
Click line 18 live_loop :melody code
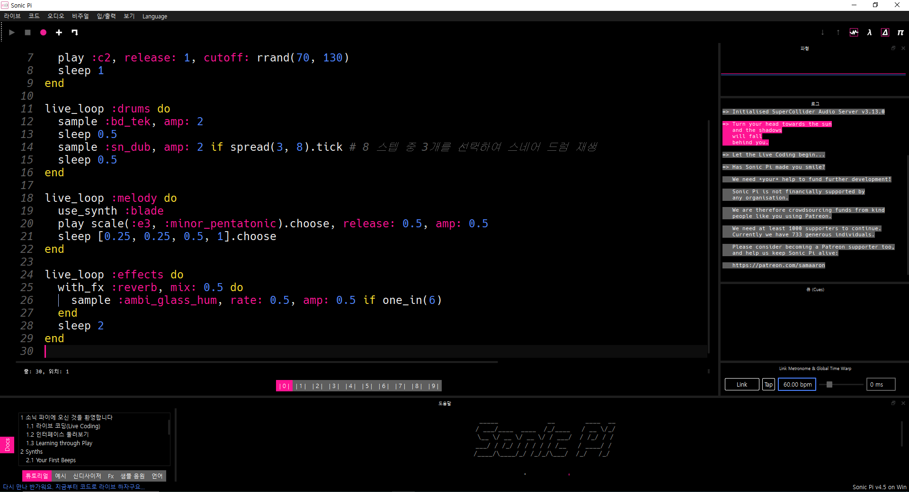coord(111,198)
